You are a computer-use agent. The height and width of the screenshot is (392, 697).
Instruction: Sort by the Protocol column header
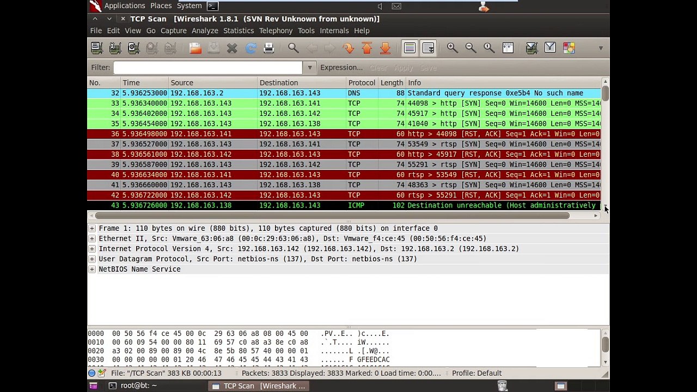(x=362, y=83)
